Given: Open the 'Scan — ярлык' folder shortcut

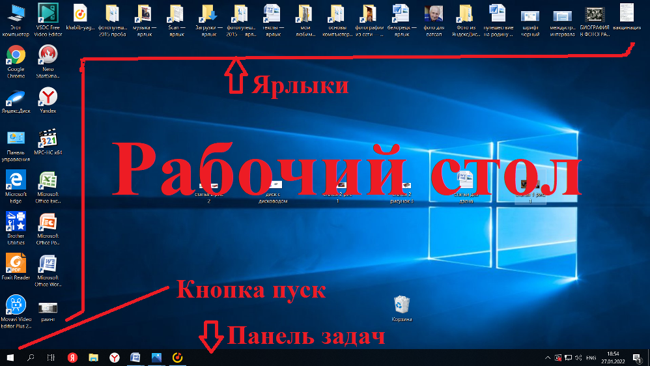Looking at the screenshot, I should (177, 20).
